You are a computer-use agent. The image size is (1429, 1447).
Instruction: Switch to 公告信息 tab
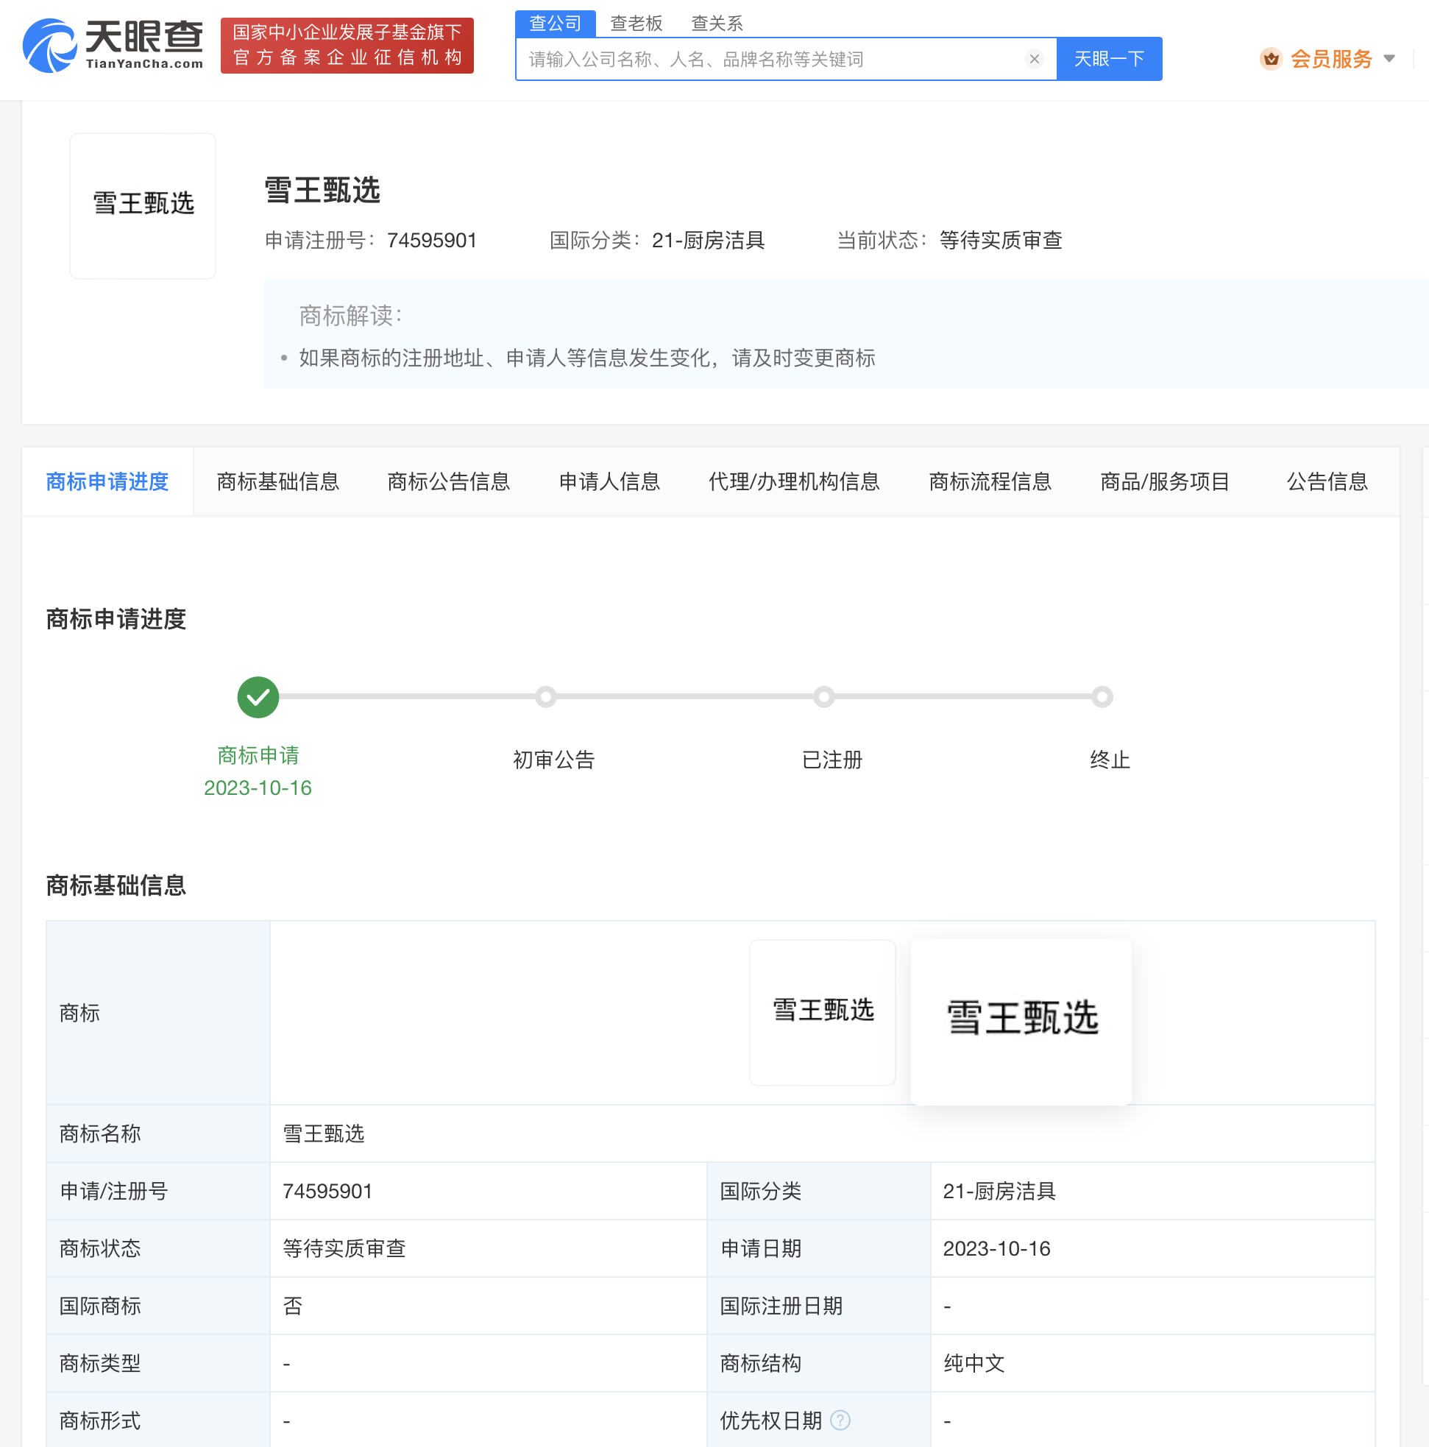tap(1327, 481)
